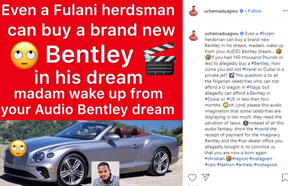The width and height of the screenshot is (288, 186).
Task: Like the post with heart icon
Action: point(192,178)
